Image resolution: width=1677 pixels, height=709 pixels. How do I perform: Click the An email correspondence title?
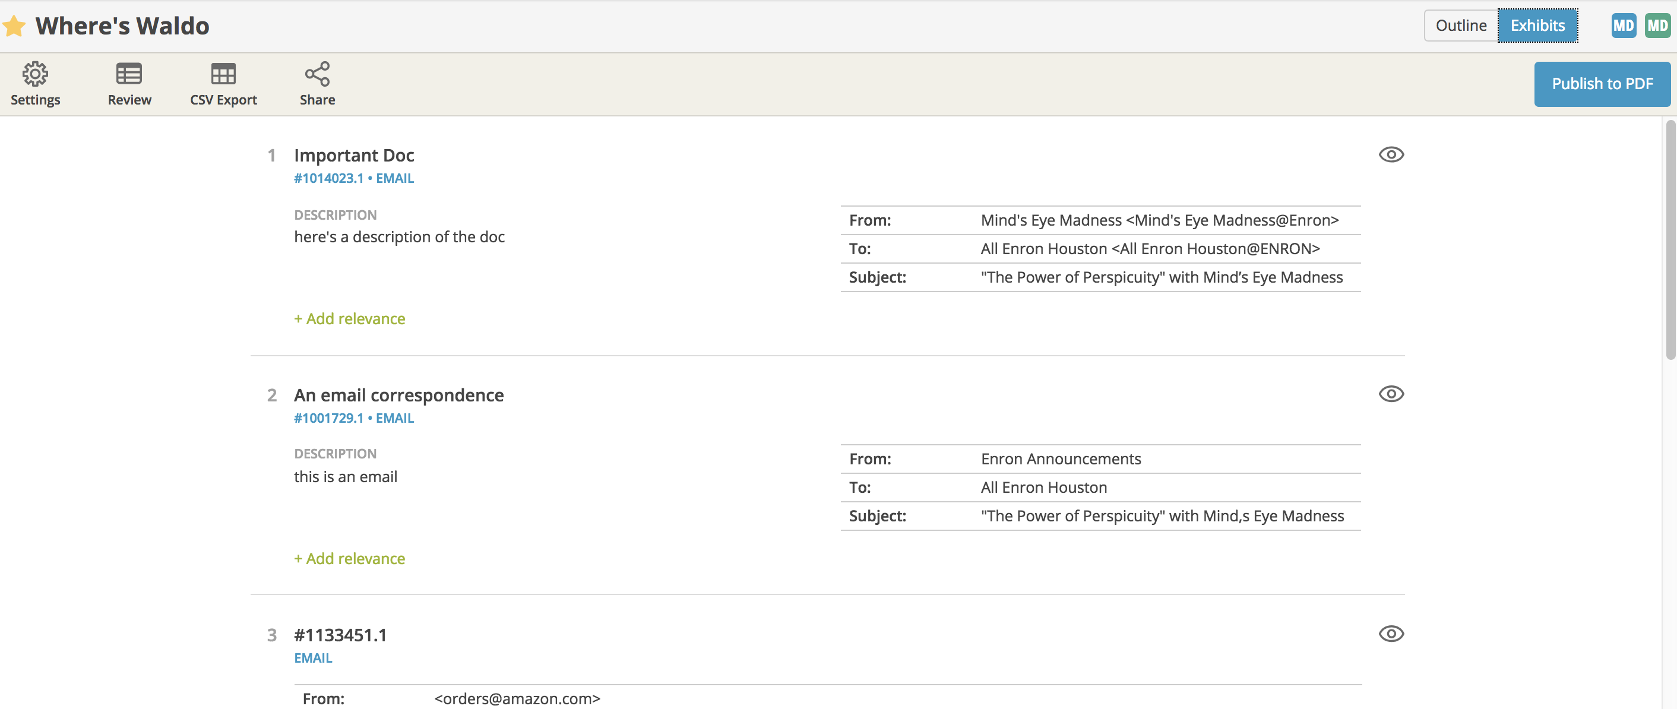click(398, 395)
